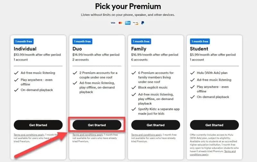
Task: Click the Visa payment icon
Action: coord(113,23)
